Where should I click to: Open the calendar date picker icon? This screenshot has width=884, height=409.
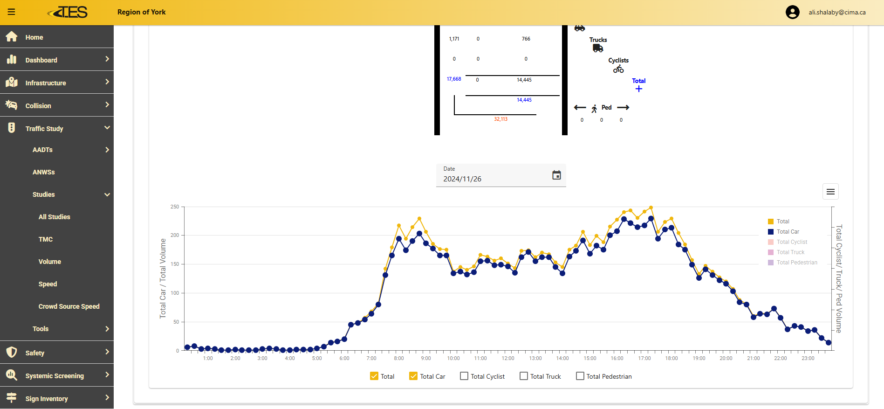(x=556, y=175)
